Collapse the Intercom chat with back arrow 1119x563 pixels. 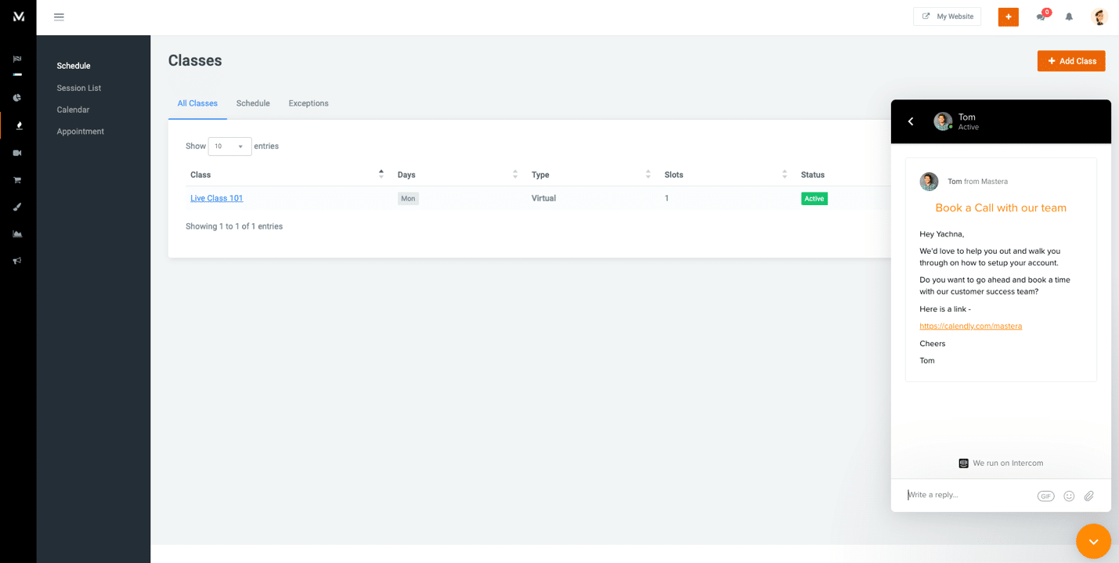coord(911,121)
